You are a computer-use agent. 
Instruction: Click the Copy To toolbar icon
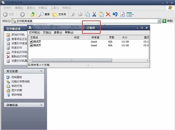coord(80,14)
